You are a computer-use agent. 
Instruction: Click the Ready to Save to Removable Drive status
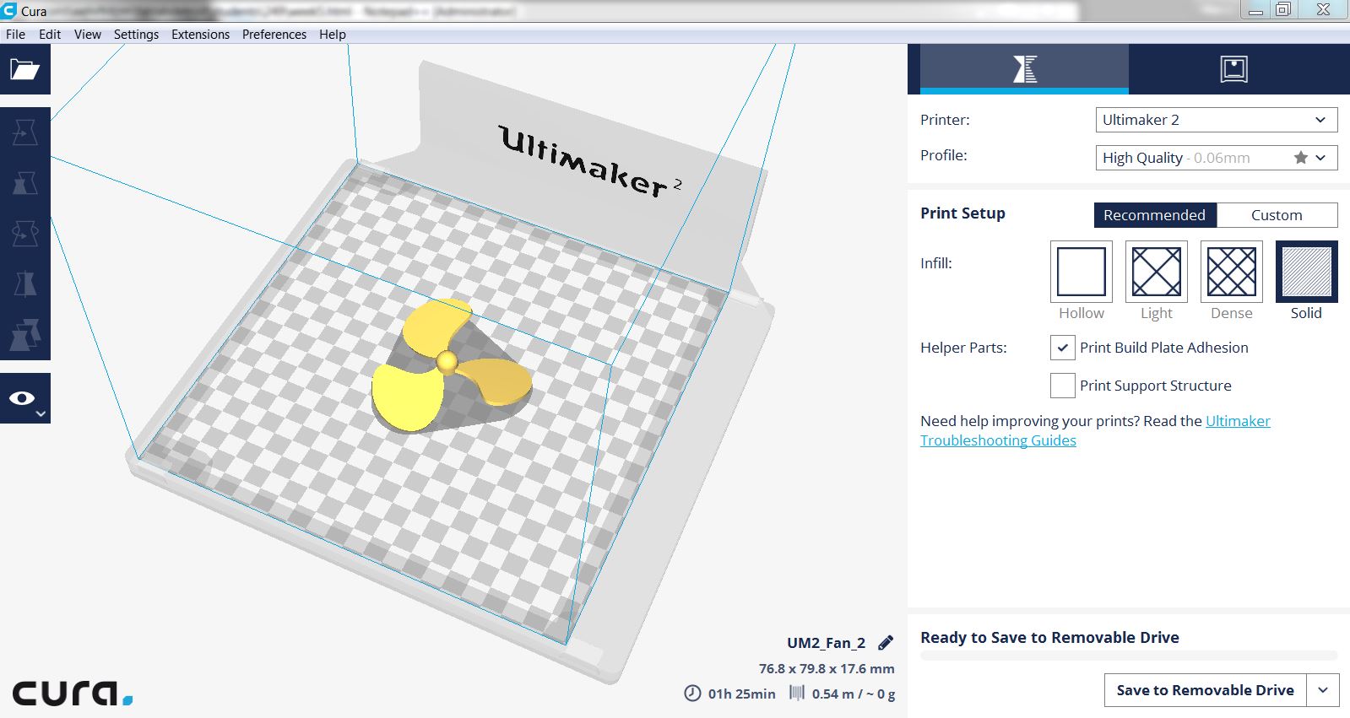pyautogui.click(x=1049, y=638)
